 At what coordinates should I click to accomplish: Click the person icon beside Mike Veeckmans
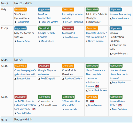click(x=111, y=19)
